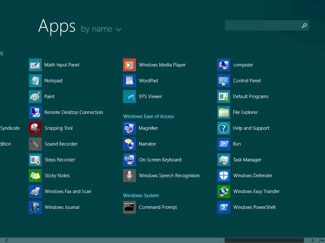Viewport: 325px width, 243px height.
Task: Launch Windows Media Player icon
Action: coord(129,65)
